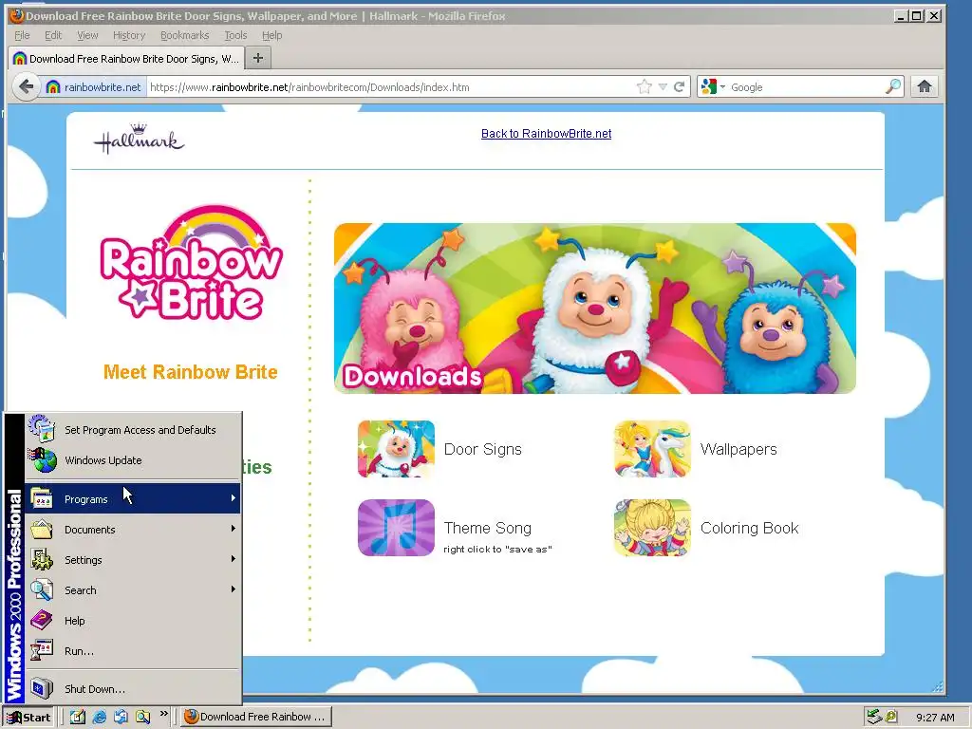Click the first Quick Launch icon beside Start
Viewport: 972px width, 729px height.
click(x=78, y=717)
